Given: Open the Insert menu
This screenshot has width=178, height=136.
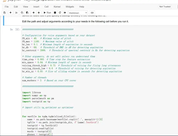Looking at the screenshot, I should tap(36, 7).
